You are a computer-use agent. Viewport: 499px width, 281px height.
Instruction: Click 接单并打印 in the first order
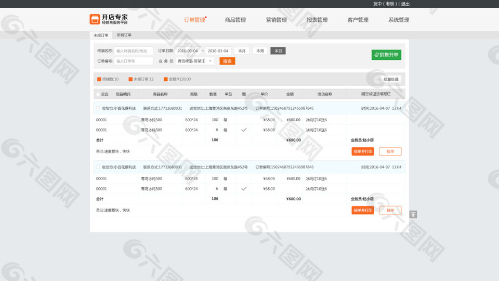(363, 151)
